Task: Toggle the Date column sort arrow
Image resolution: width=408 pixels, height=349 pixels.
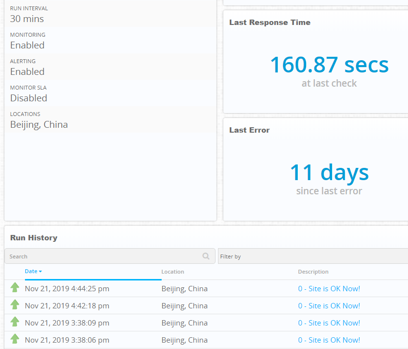Action: (40, 271)
